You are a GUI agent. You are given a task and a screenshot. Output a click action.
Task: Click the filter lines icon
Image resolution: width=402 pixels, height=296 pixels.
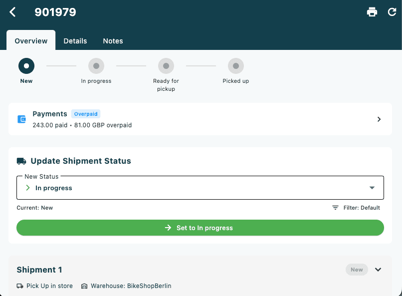335,208
